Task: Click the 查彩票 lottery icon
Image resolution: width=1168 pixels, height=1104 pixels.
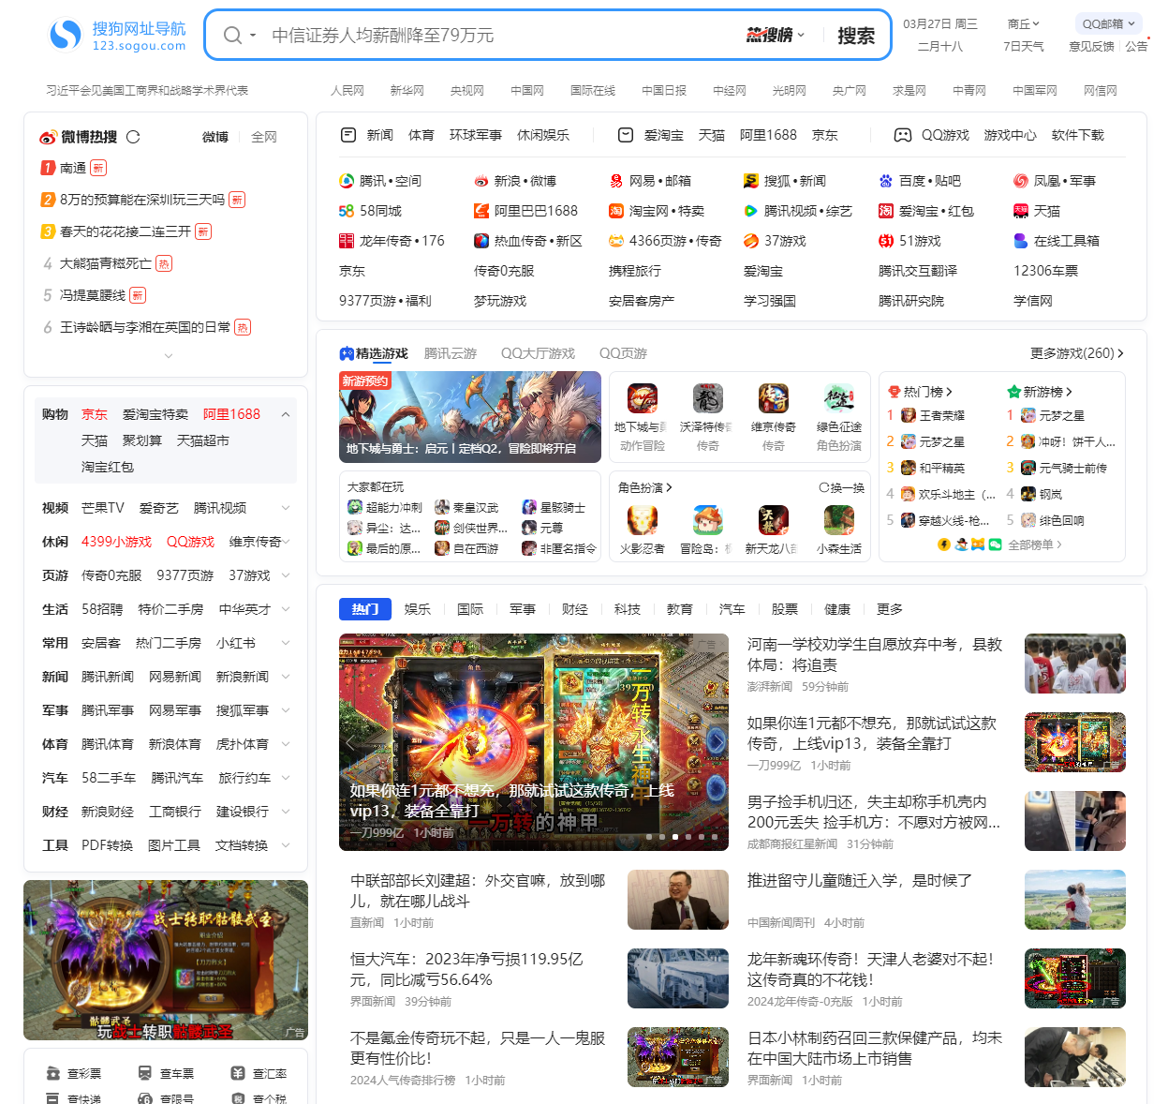Action: [52, 1072]
